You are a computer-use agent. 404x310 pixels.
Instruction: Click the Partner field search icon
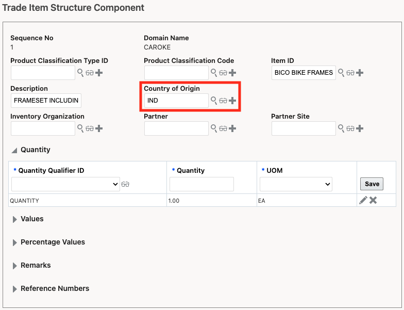214,128
